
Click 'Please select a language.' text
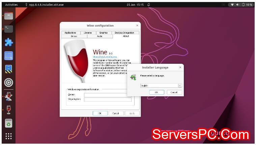coord(152,76)
